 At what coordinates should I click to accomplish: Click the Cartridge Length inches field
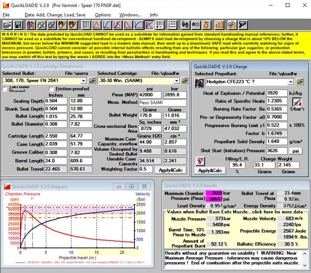(56, 136)
